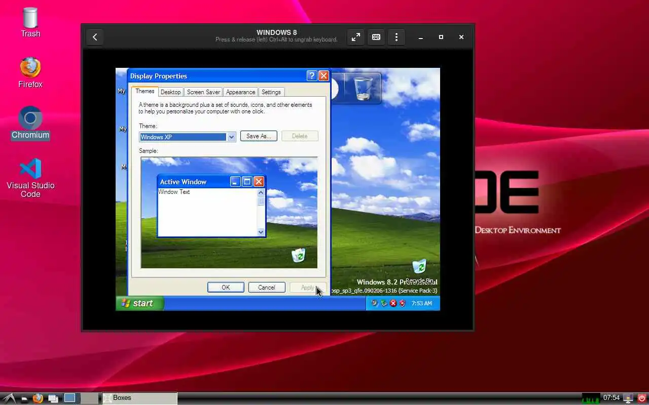Click the red X security alert tray icon
This screenshot has height=405, width=649.
393,303
